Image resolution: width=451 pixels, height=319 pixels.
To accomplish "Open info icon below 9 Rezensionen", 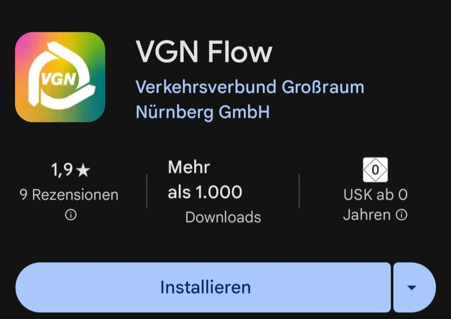I will click(71, 215).
